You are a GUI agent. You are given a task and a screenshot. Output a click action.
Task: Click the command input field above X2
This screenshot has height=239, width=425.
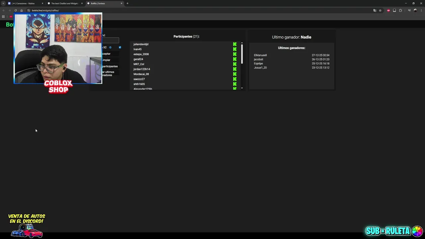pyautogui.click(x=110, y=40)
